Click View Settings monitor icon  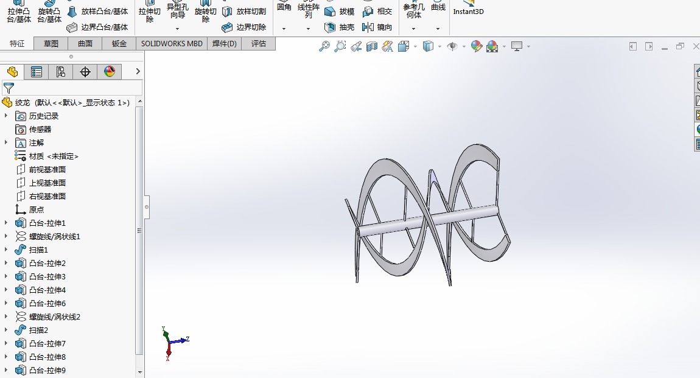517,46
